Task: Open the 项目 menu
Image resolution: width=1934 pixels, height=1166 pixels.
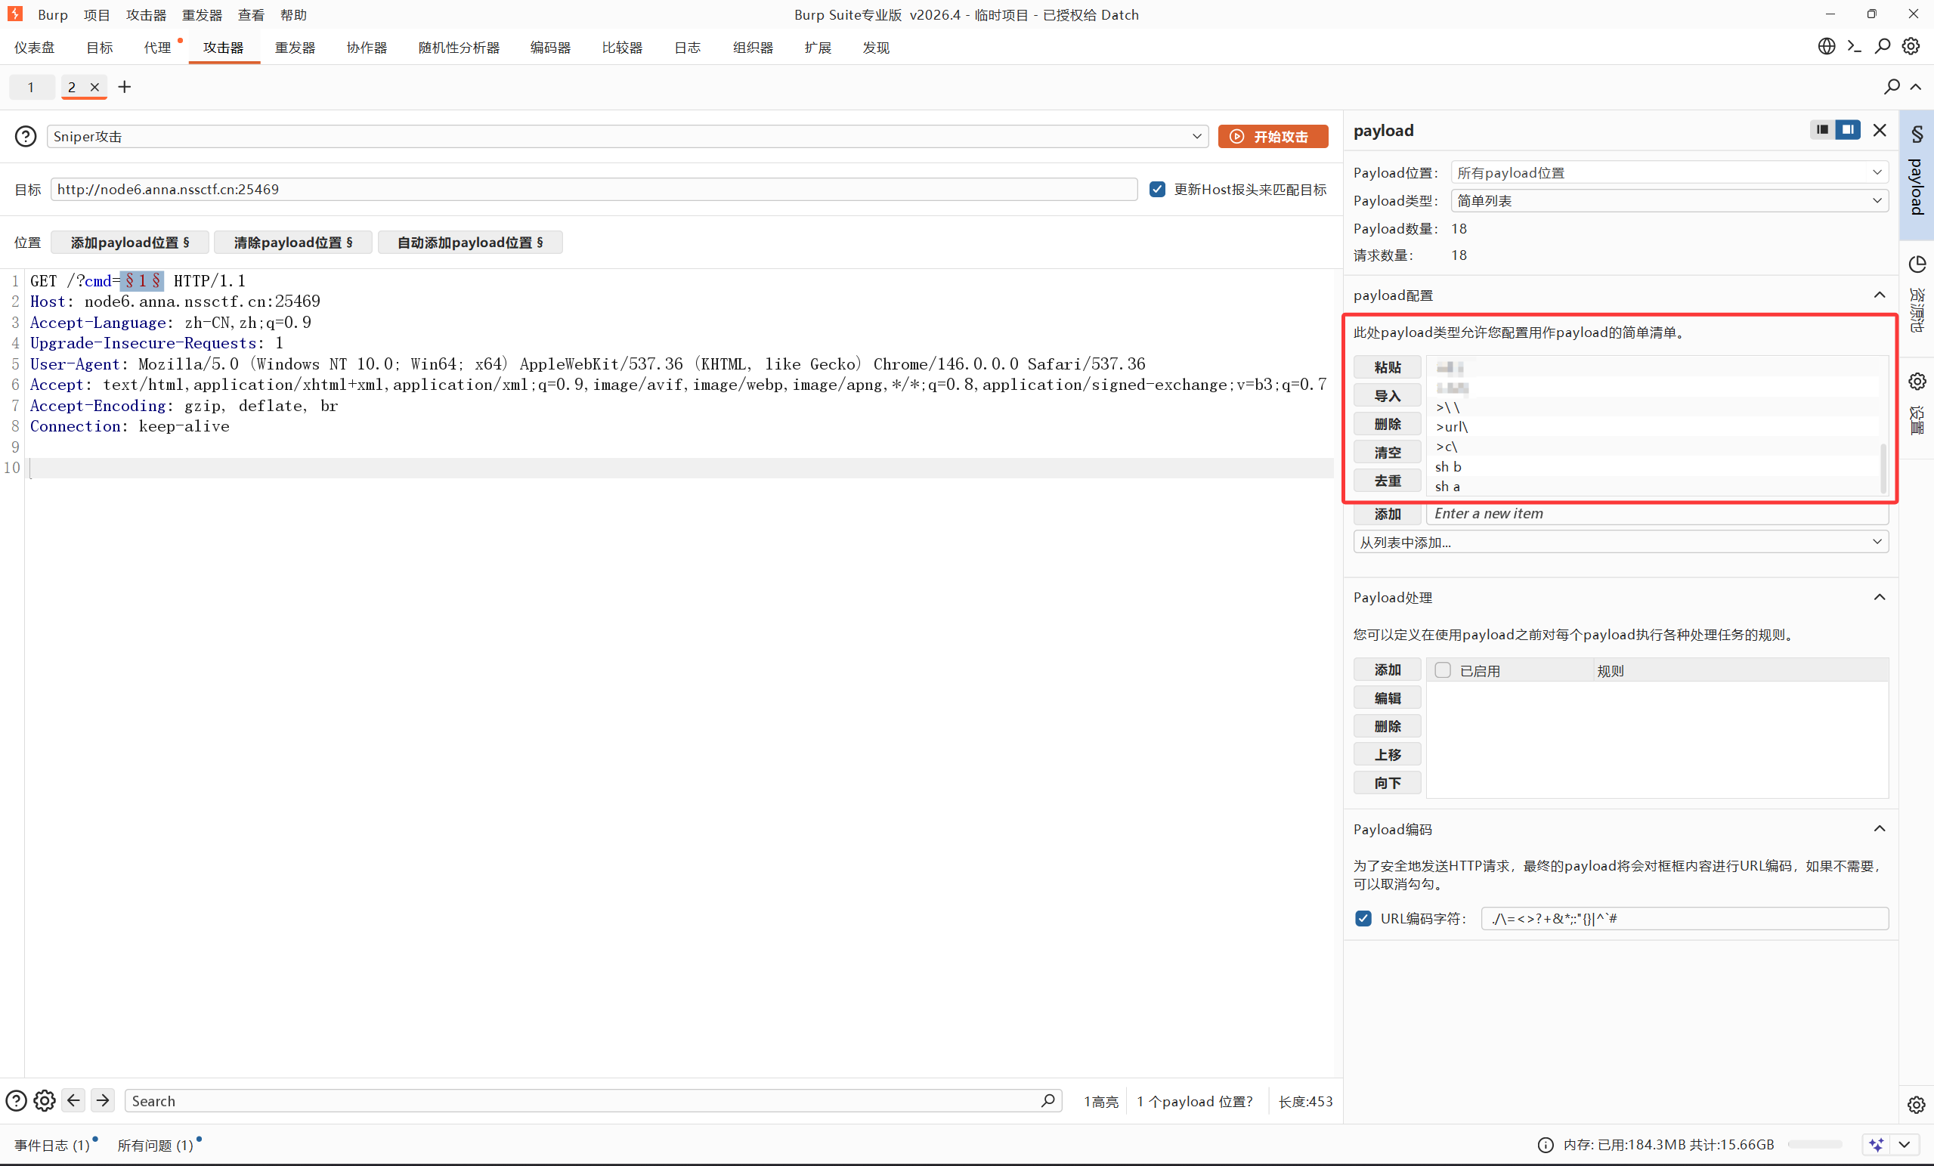Action: point(97,15)
